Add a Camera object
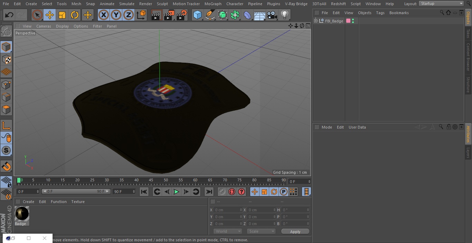472x243 pixels. [x=272, y=15]
